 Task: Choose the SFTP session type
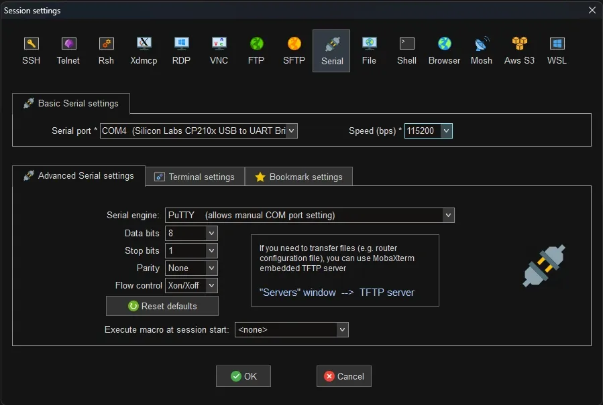pos(293,50)
